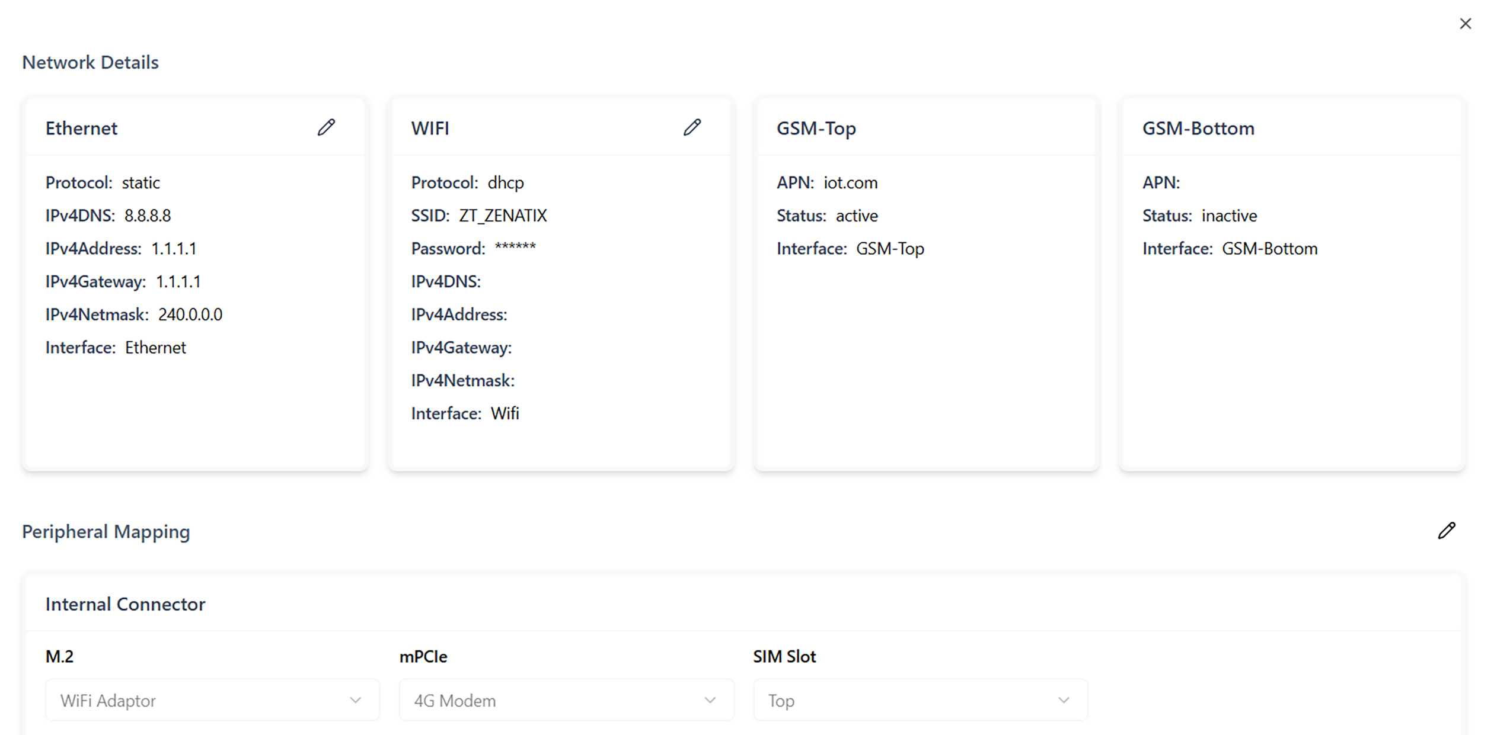Click the GSM-Bottom card title
Viewport: 1494px width, 735px height.
1198,129
